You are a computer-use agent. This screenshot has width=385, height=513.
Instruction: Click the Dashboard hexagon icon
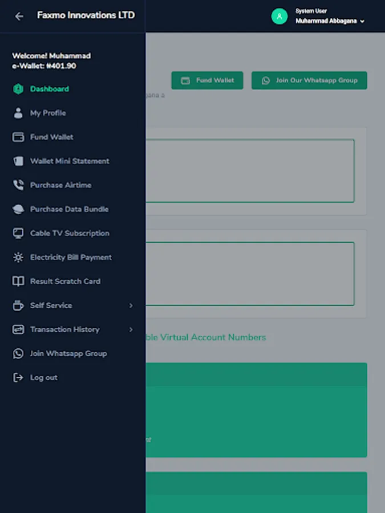18,89
